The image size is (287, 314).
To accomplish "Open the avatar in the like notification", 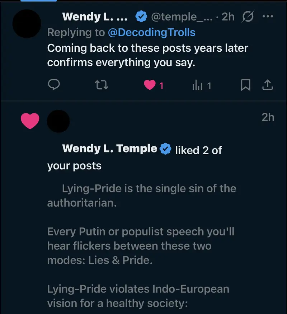I will coord(58,121).
